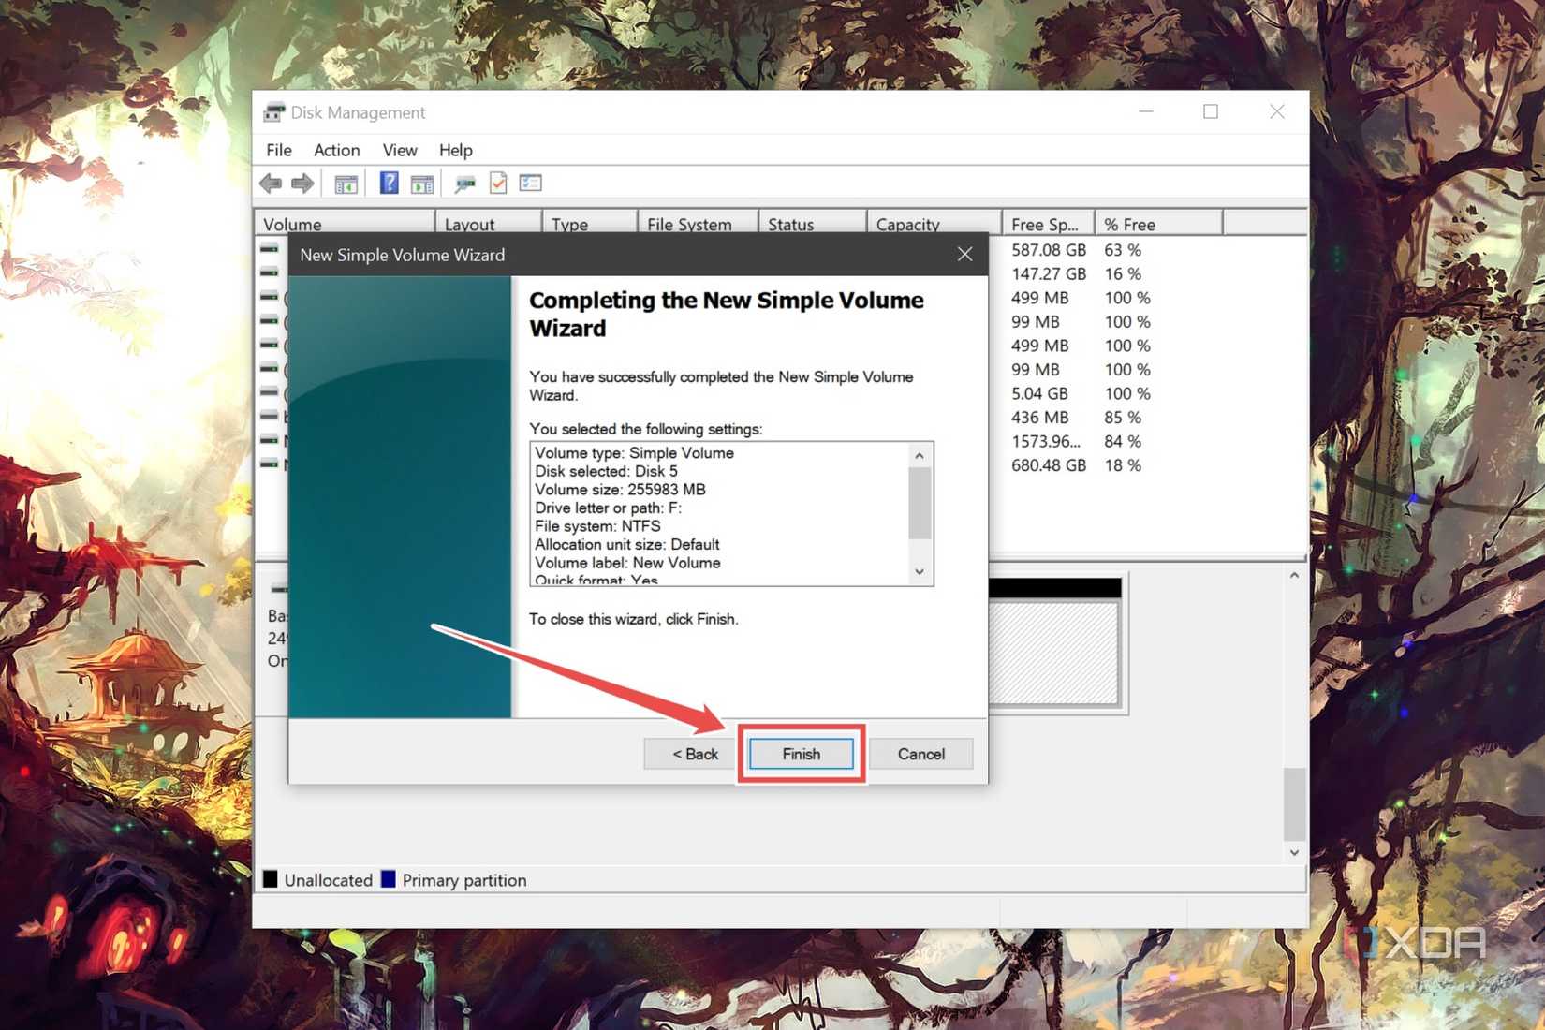The width and height of the screenshot is (1545, 1030).
Task: Click the disk pane scrollbar thumb
Action: [1294, 804]
